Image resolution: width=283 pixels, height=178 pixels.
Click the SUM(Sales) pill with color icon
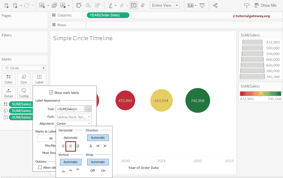[x=21, y=104]
